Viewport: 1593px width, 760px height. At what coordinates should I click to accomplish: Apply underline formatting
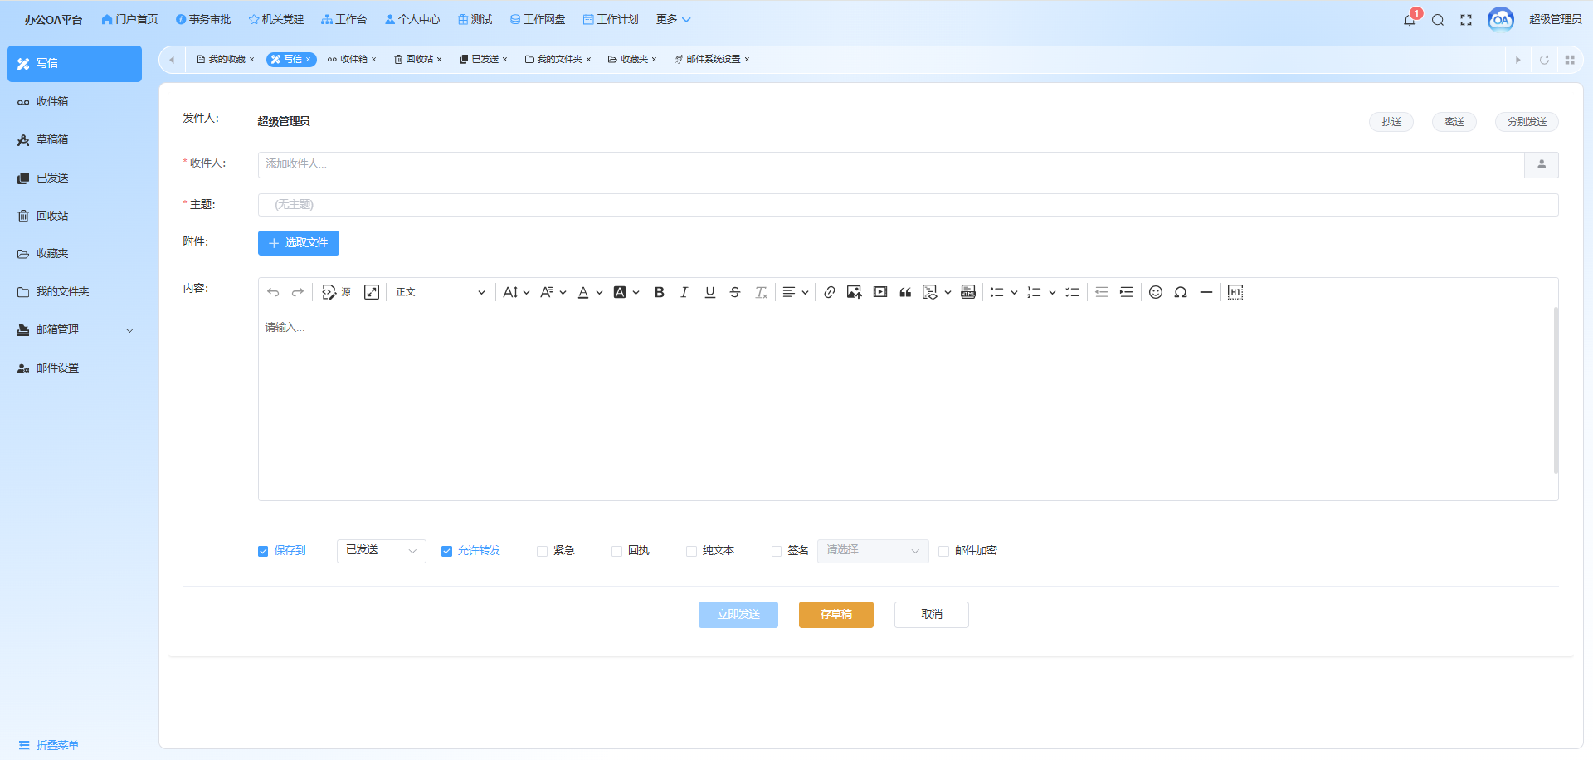click(x=710, y=292)
